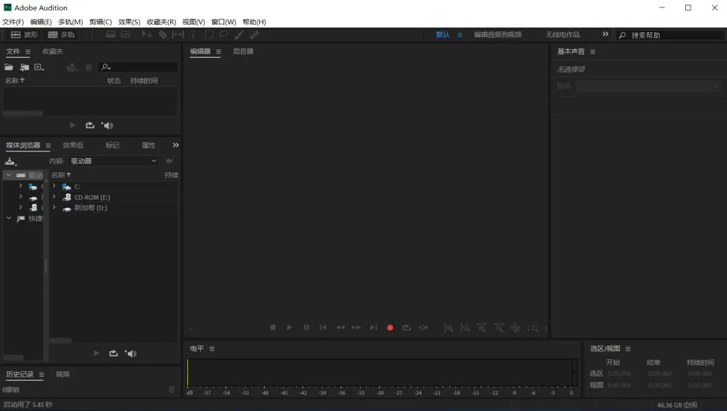Click the Media Browser shortcuts download icon

pos(10,161)
